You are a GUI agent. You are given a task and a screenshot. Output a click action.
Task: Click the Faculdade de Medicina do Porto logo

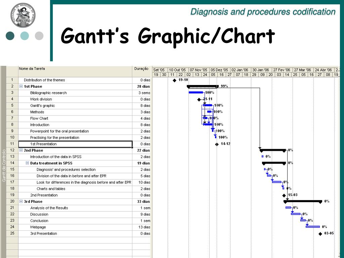pos(23,15)
